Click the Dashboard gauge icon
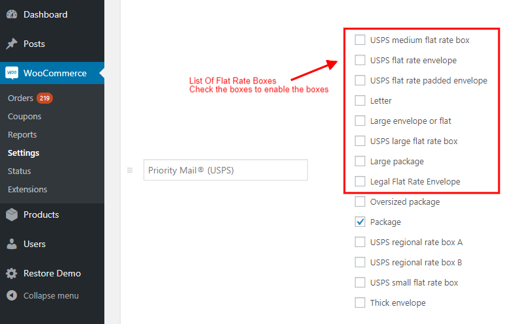Image resolution: width=514 pixels, height=324 pixels. [x=12, y=14]
